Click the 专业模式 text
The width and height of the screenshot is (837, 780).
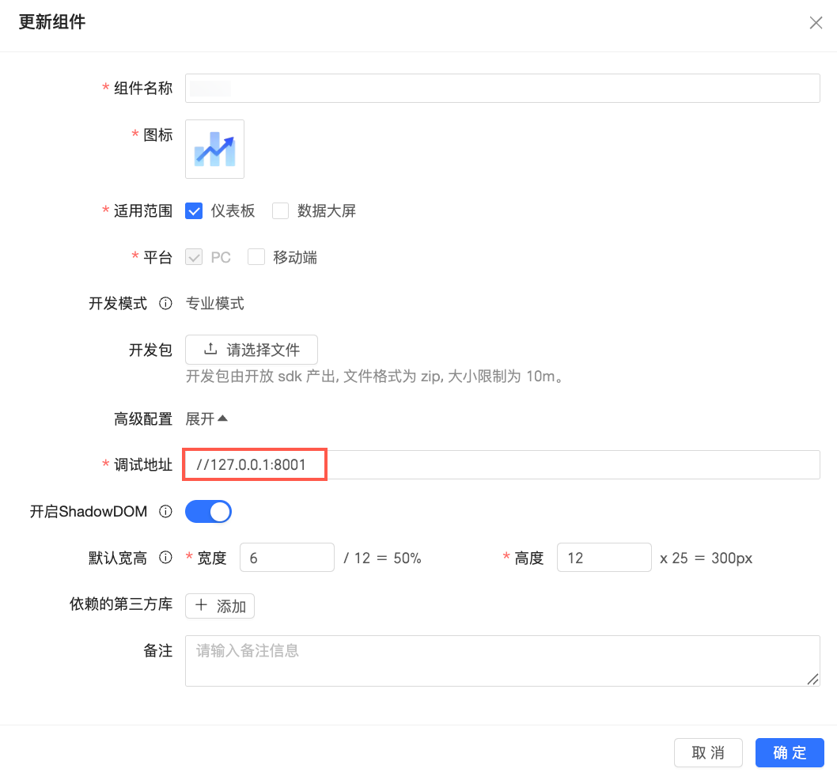(x=214, y=303)
